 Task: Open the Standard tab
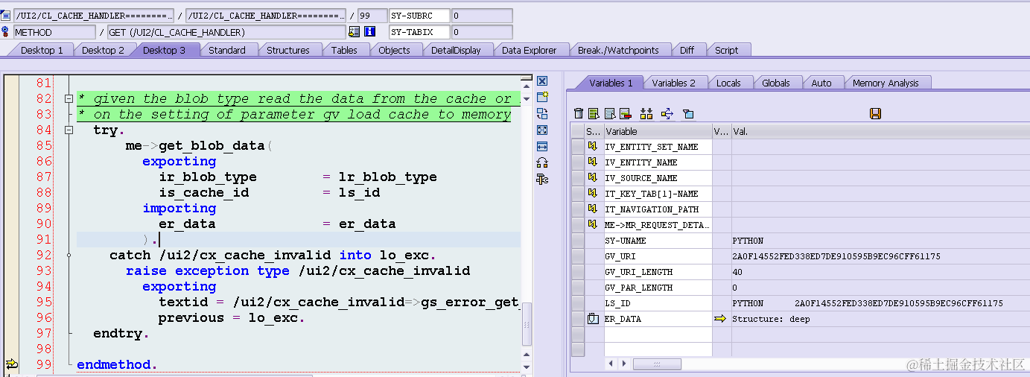tap(226, 50)
